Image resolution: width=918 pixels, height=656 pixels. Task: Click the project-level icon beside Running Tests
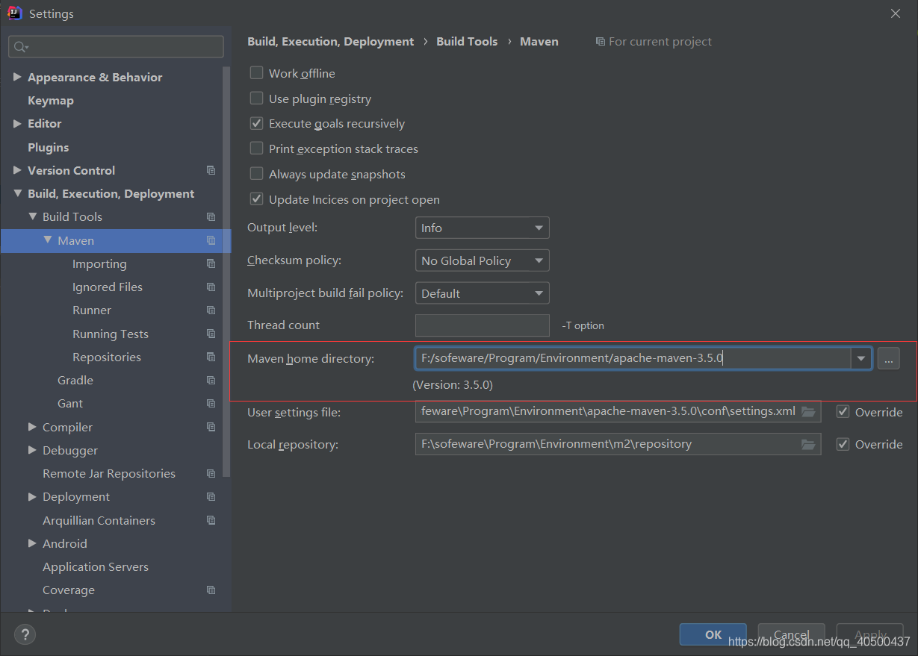tap(211, 334)
